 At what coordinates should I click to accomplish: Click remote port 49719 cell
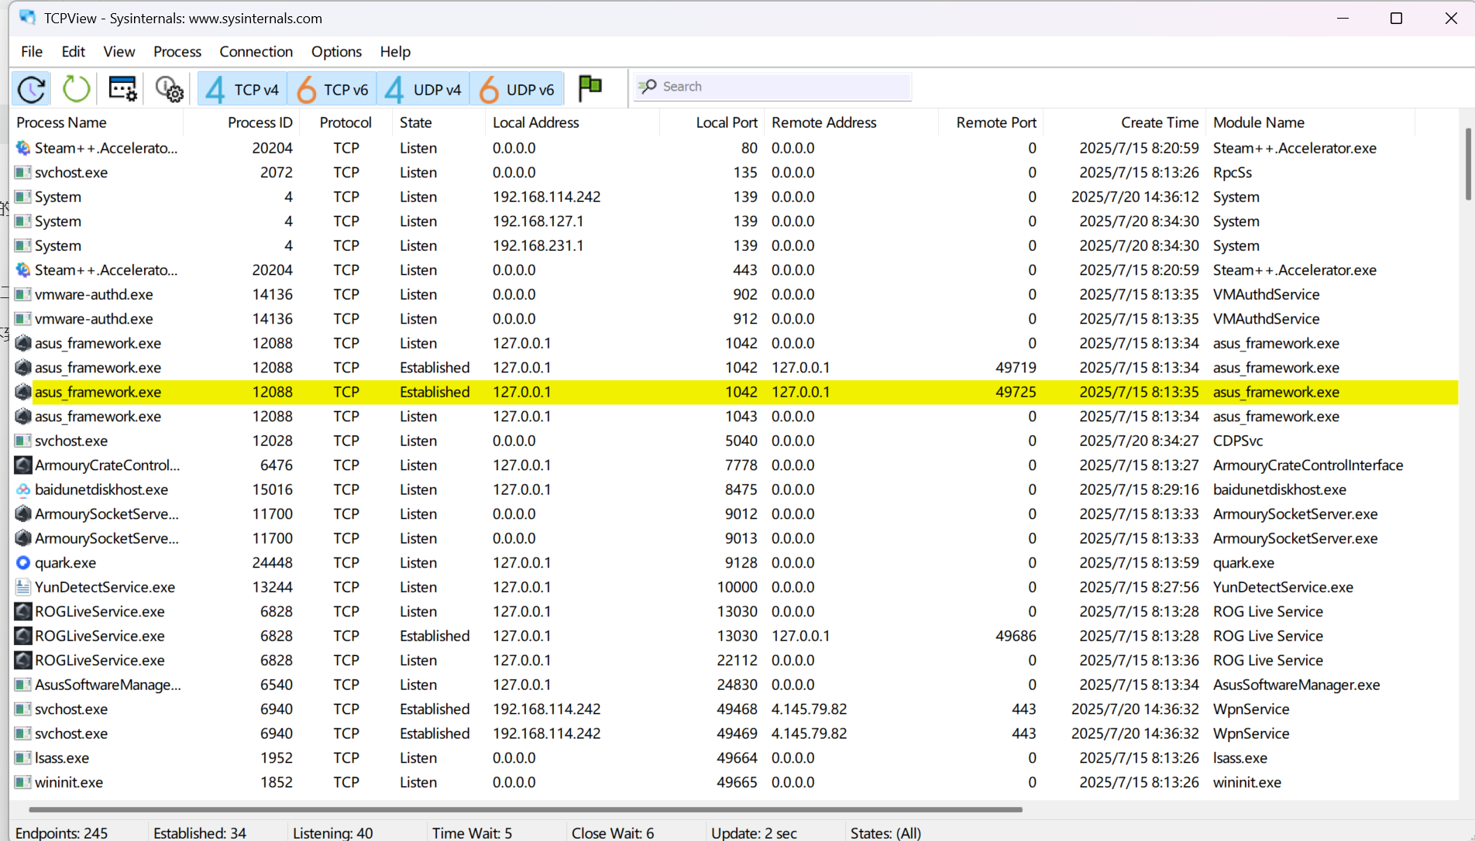1016,368
